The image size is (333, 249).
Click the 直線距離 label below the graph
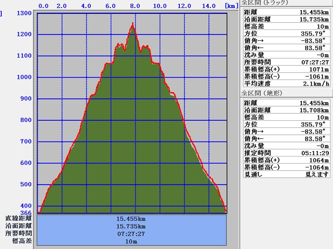19,218
